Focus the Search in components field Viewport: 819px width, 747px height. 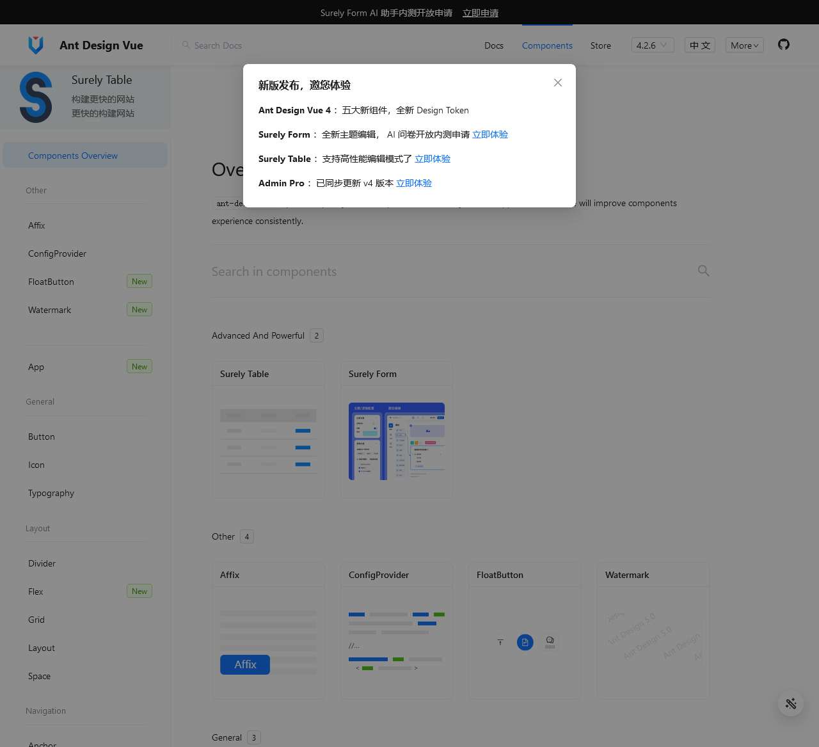tap(451, 271)
